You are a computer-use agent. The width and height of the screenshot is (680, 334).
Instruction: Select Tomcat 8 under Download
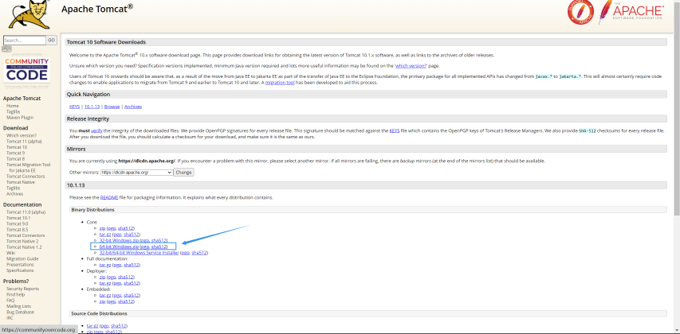coord(16,159)
